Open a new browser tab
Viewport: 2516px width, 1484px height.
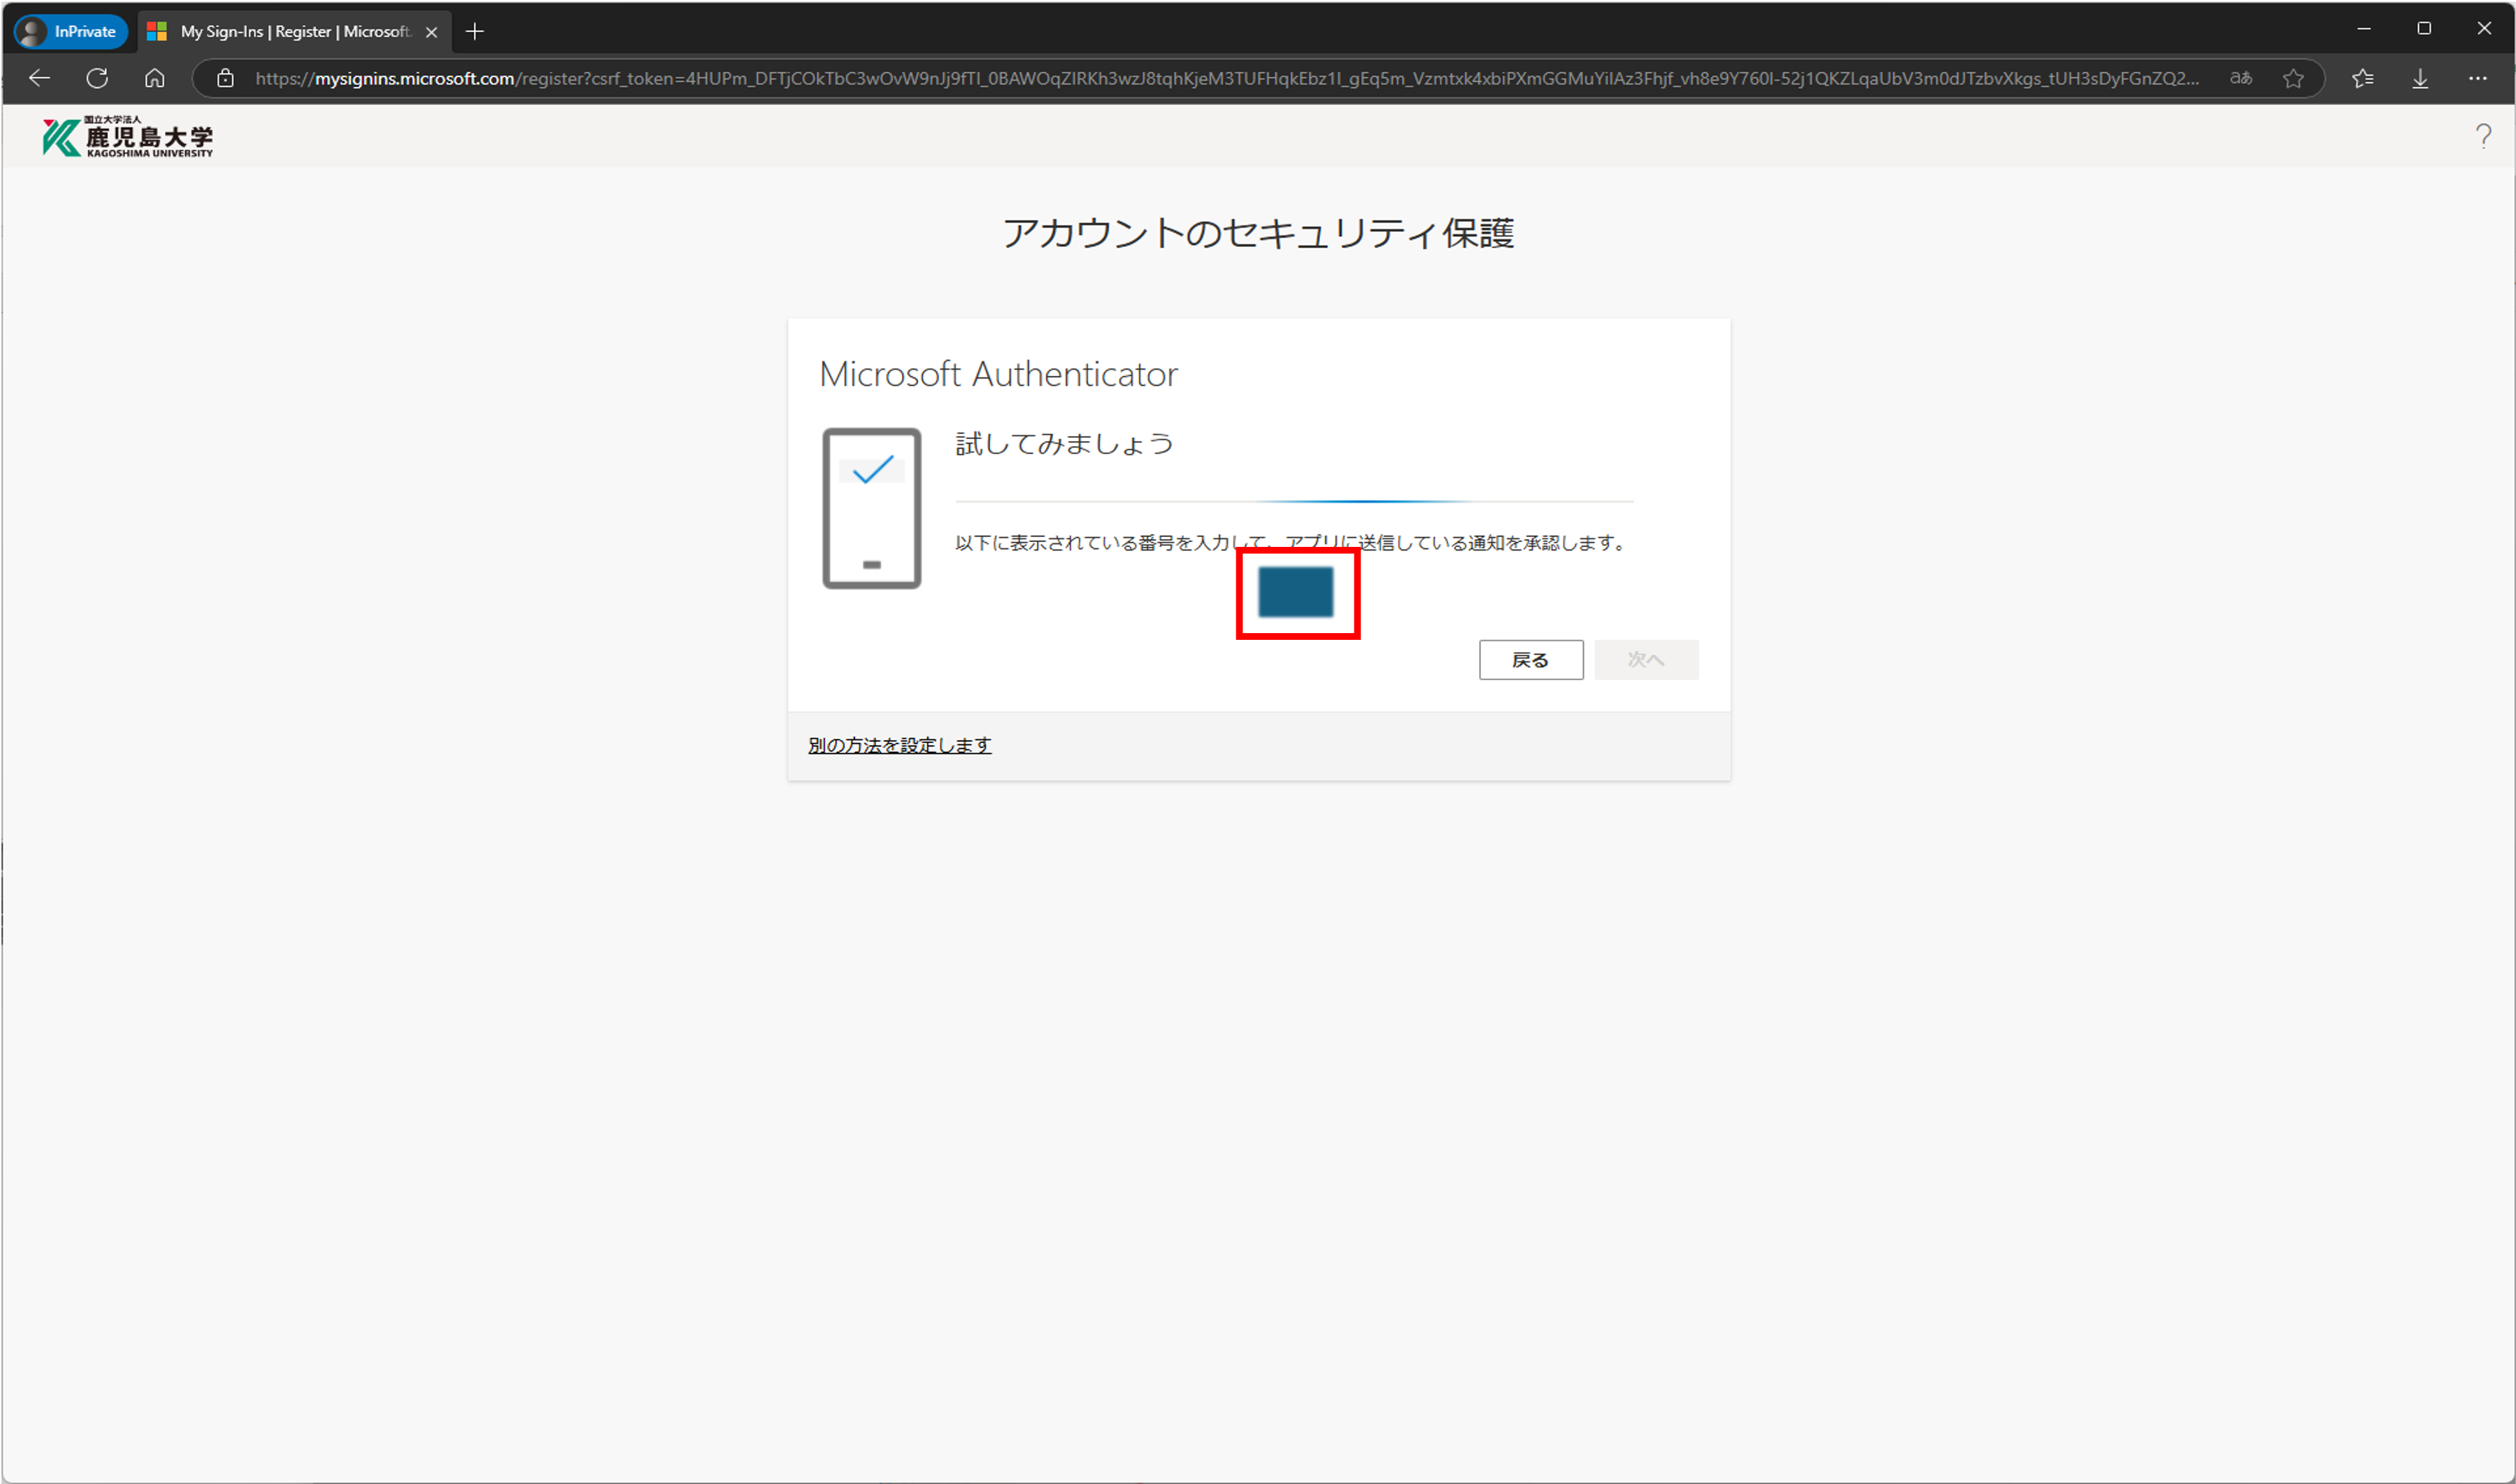(475, 32)
